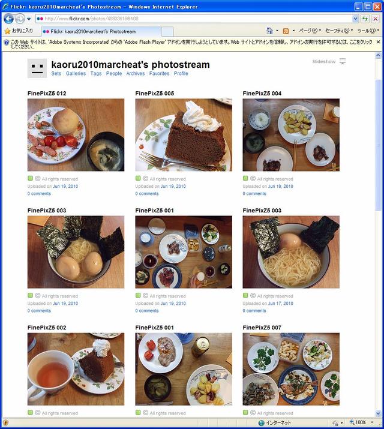The width and height of the screenshot is (384, 429).
Task: Go to the Archives link
Action: (136, 73)
